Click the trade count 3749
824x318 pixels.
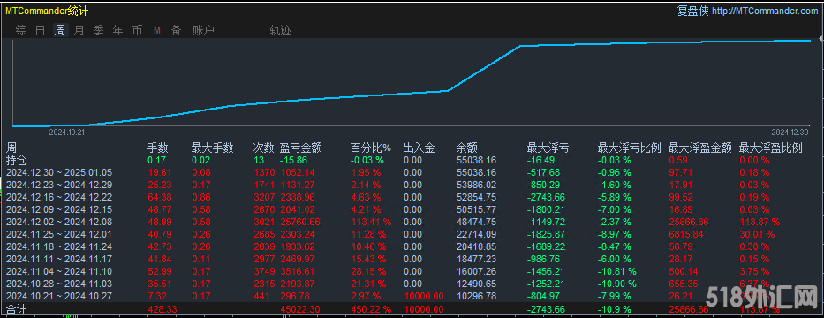(264, 271)
